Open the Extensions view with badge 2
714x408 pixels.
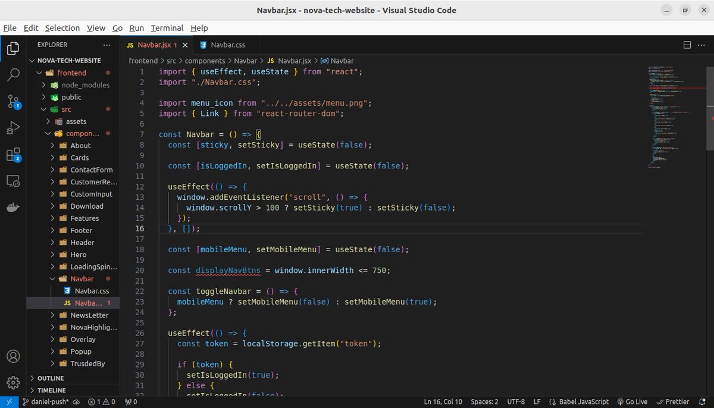[x=13, y=155]
